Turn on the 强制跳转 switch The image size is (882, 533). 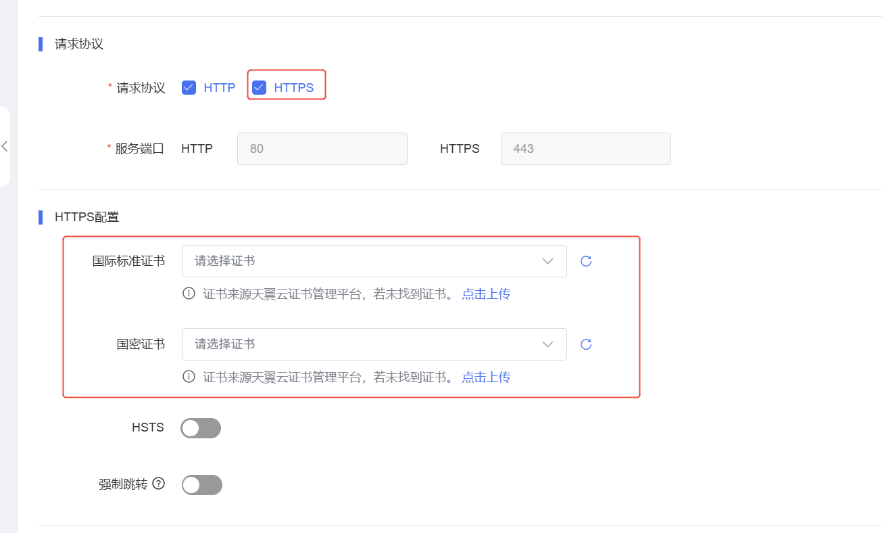[x=201, y=485]
